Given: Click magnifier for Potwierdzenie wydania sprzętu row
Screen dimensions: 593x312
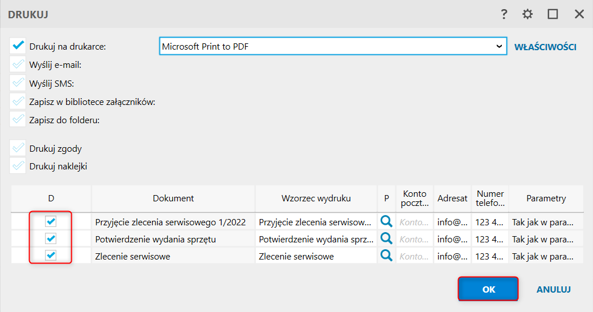Looking at the screenshot, I should pos(387,238).
